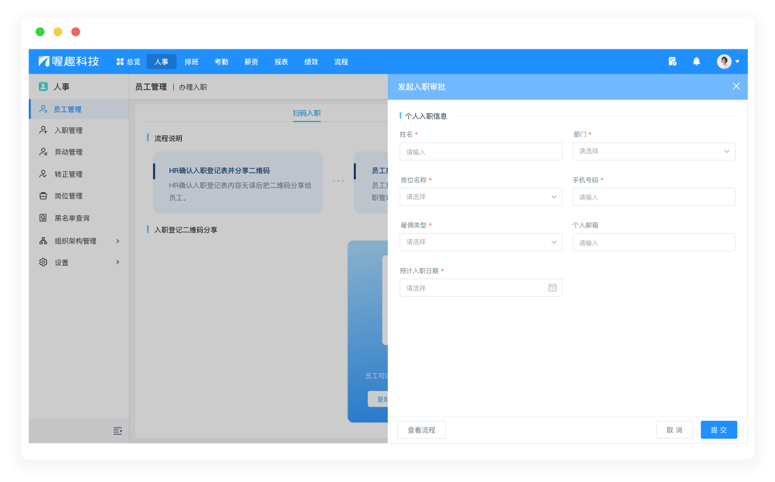Open the 岗位名称 dropdown
Image resolution: width=775 pixels, height=482 pixels.
point(481,197)
